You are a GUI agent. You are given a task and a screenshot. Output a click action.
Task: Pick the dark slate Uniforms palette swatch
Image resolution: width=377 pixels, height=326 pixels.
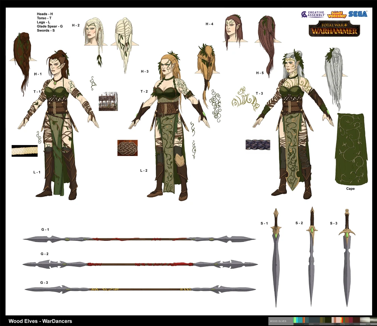(x=315, y=320)
